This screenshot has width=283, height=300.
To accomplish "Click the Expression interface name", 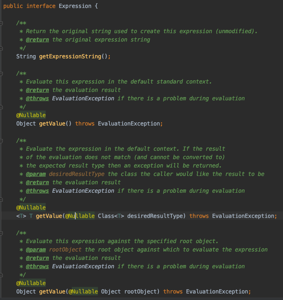I will 75,6.
